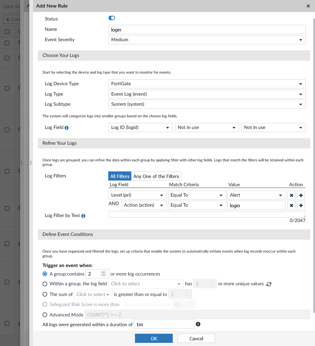315x346 pixels.
Task: Select the Advanced Mode radio button
Action: pos(45,315)
